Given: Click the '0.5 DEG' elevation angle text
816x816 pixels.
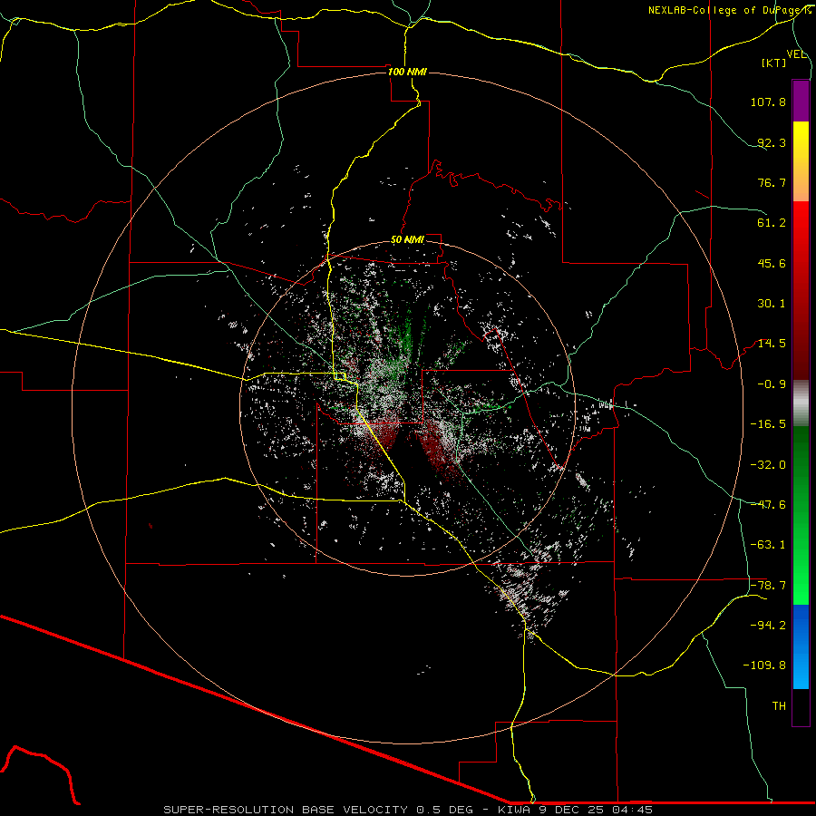Looking at the screenshot, I should tap(445, 810).
